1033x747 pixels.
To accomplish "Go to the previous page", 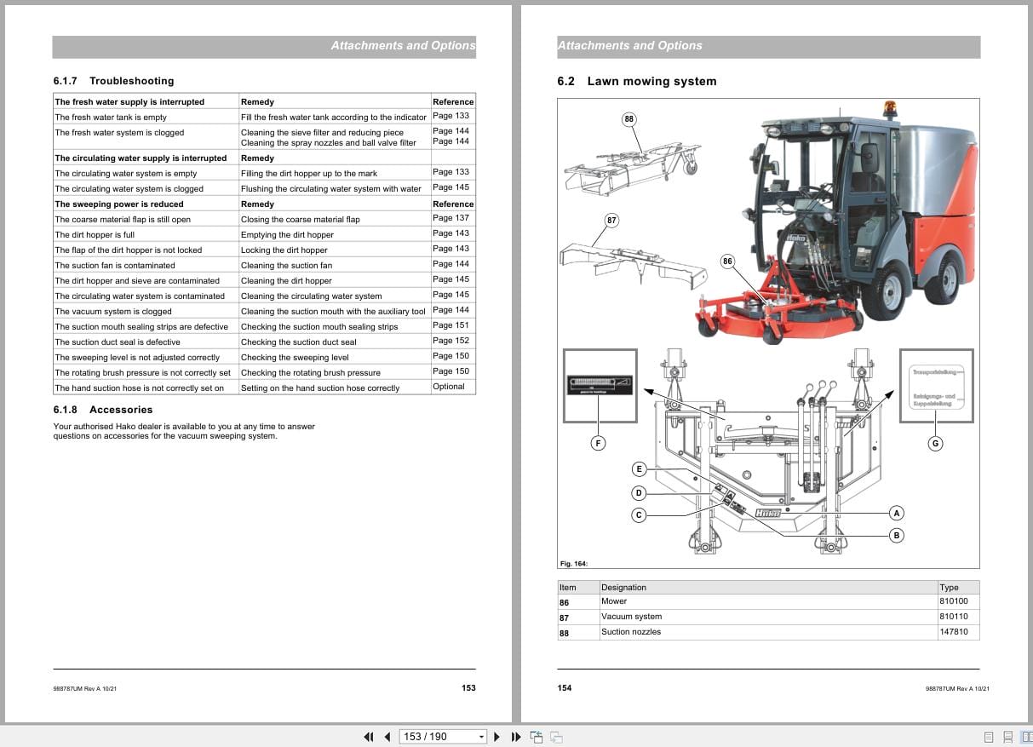I will click(x=387, y=736).
